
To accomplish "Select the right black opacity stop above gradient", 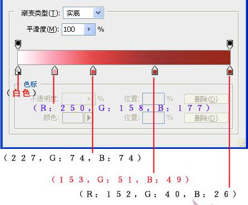I will point(230,44).
